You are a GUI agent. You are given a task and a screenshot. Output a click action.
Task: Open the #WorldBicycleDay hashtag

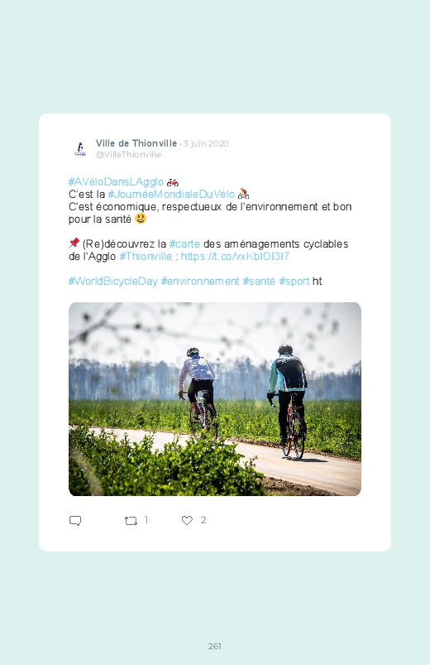point(113,282)
